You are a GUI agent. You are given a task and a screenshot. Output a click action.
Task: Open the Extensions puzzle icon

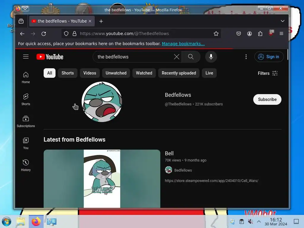(x=260, y=34)
